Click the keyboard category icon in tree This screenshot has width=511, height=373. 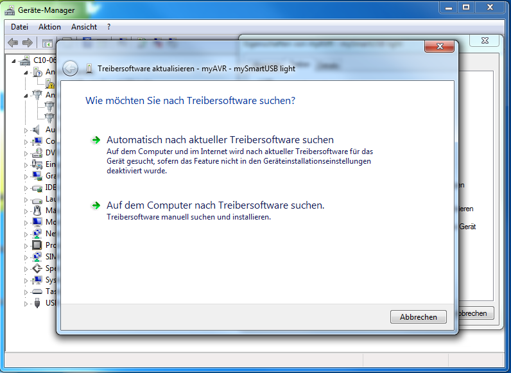click(37, 291)
